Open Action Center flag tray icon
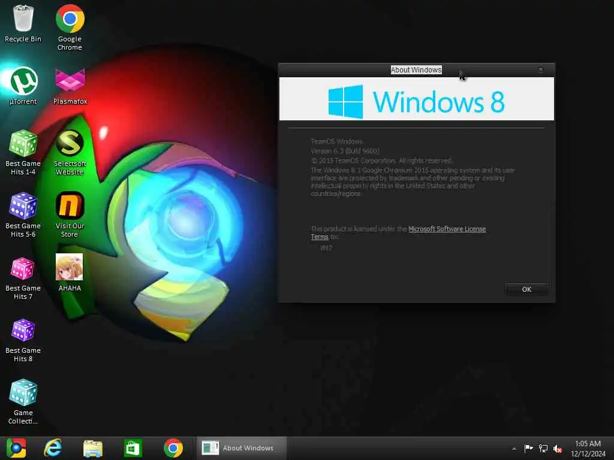614x460 pixels. point(529,448)
